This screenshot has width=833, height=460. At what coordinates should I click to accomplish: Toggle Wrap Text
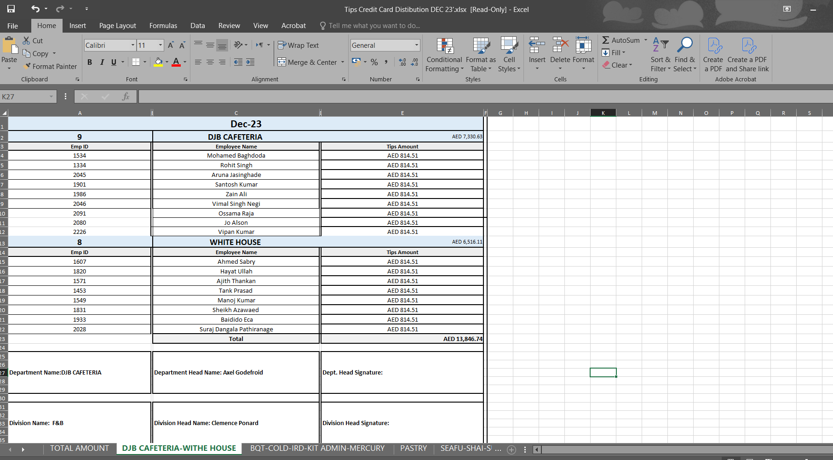pos(299,45)
